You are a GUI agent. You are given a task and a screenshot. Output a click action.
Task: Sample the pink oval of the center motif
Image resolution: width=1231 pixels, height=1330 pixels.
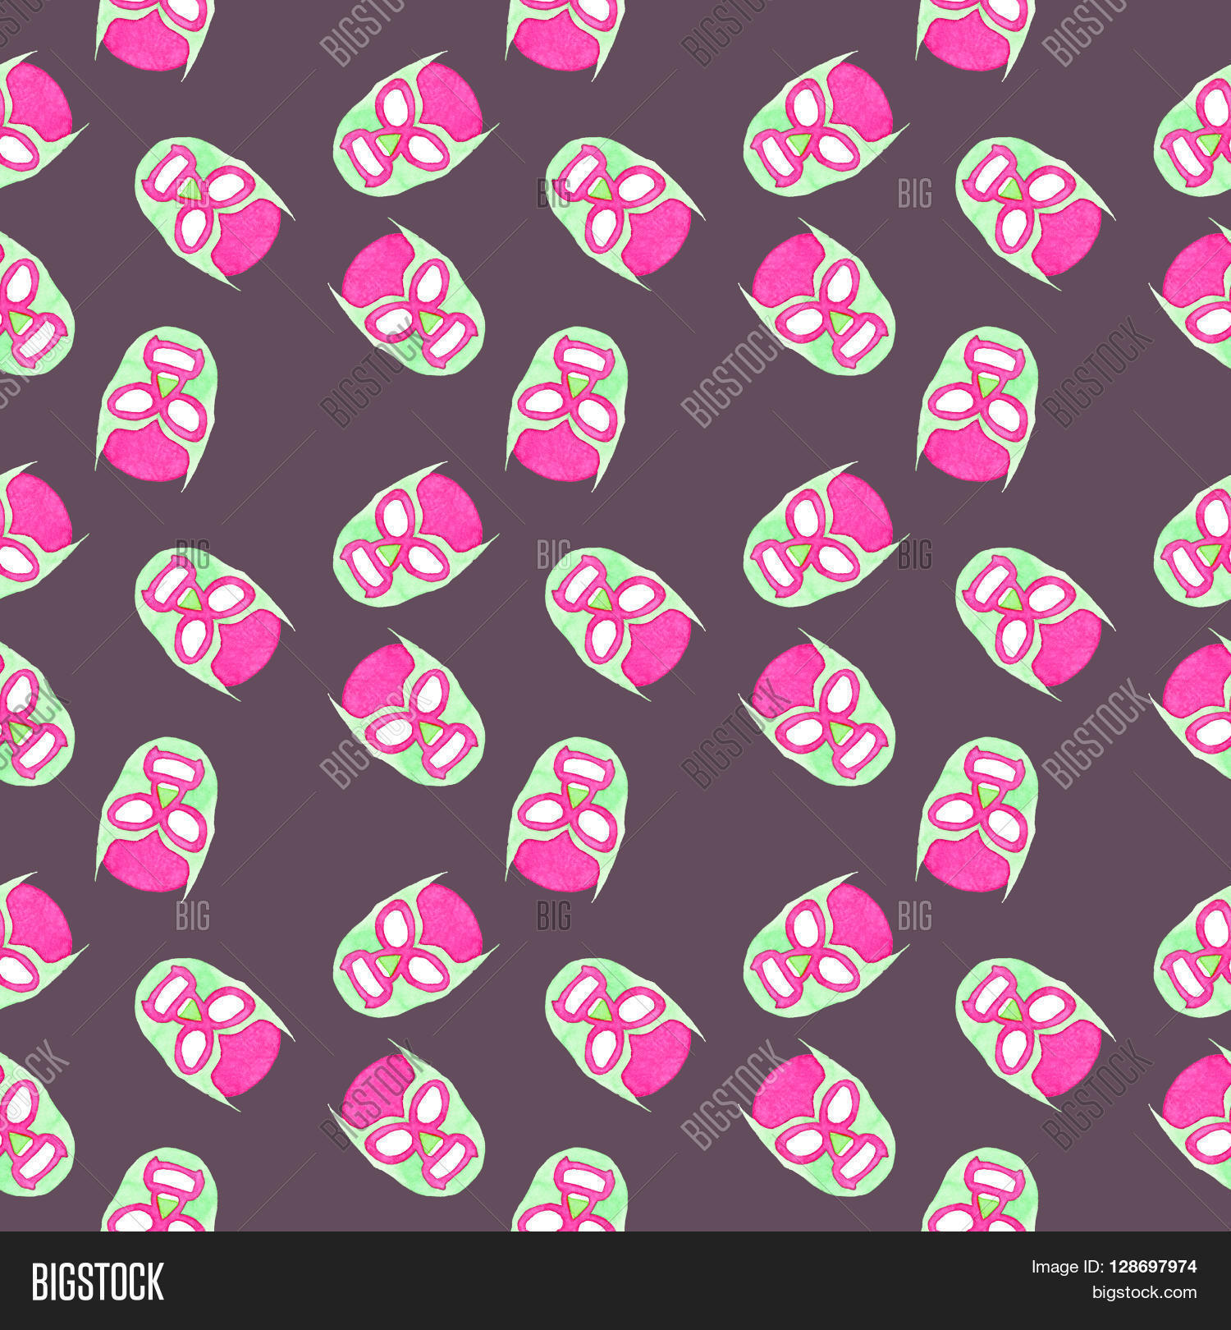pos(655,649)
